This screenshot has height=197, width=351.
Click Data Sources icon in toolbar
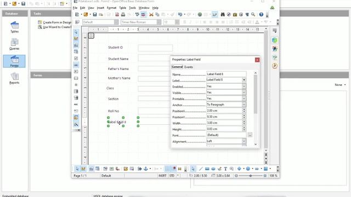point(241,15)
